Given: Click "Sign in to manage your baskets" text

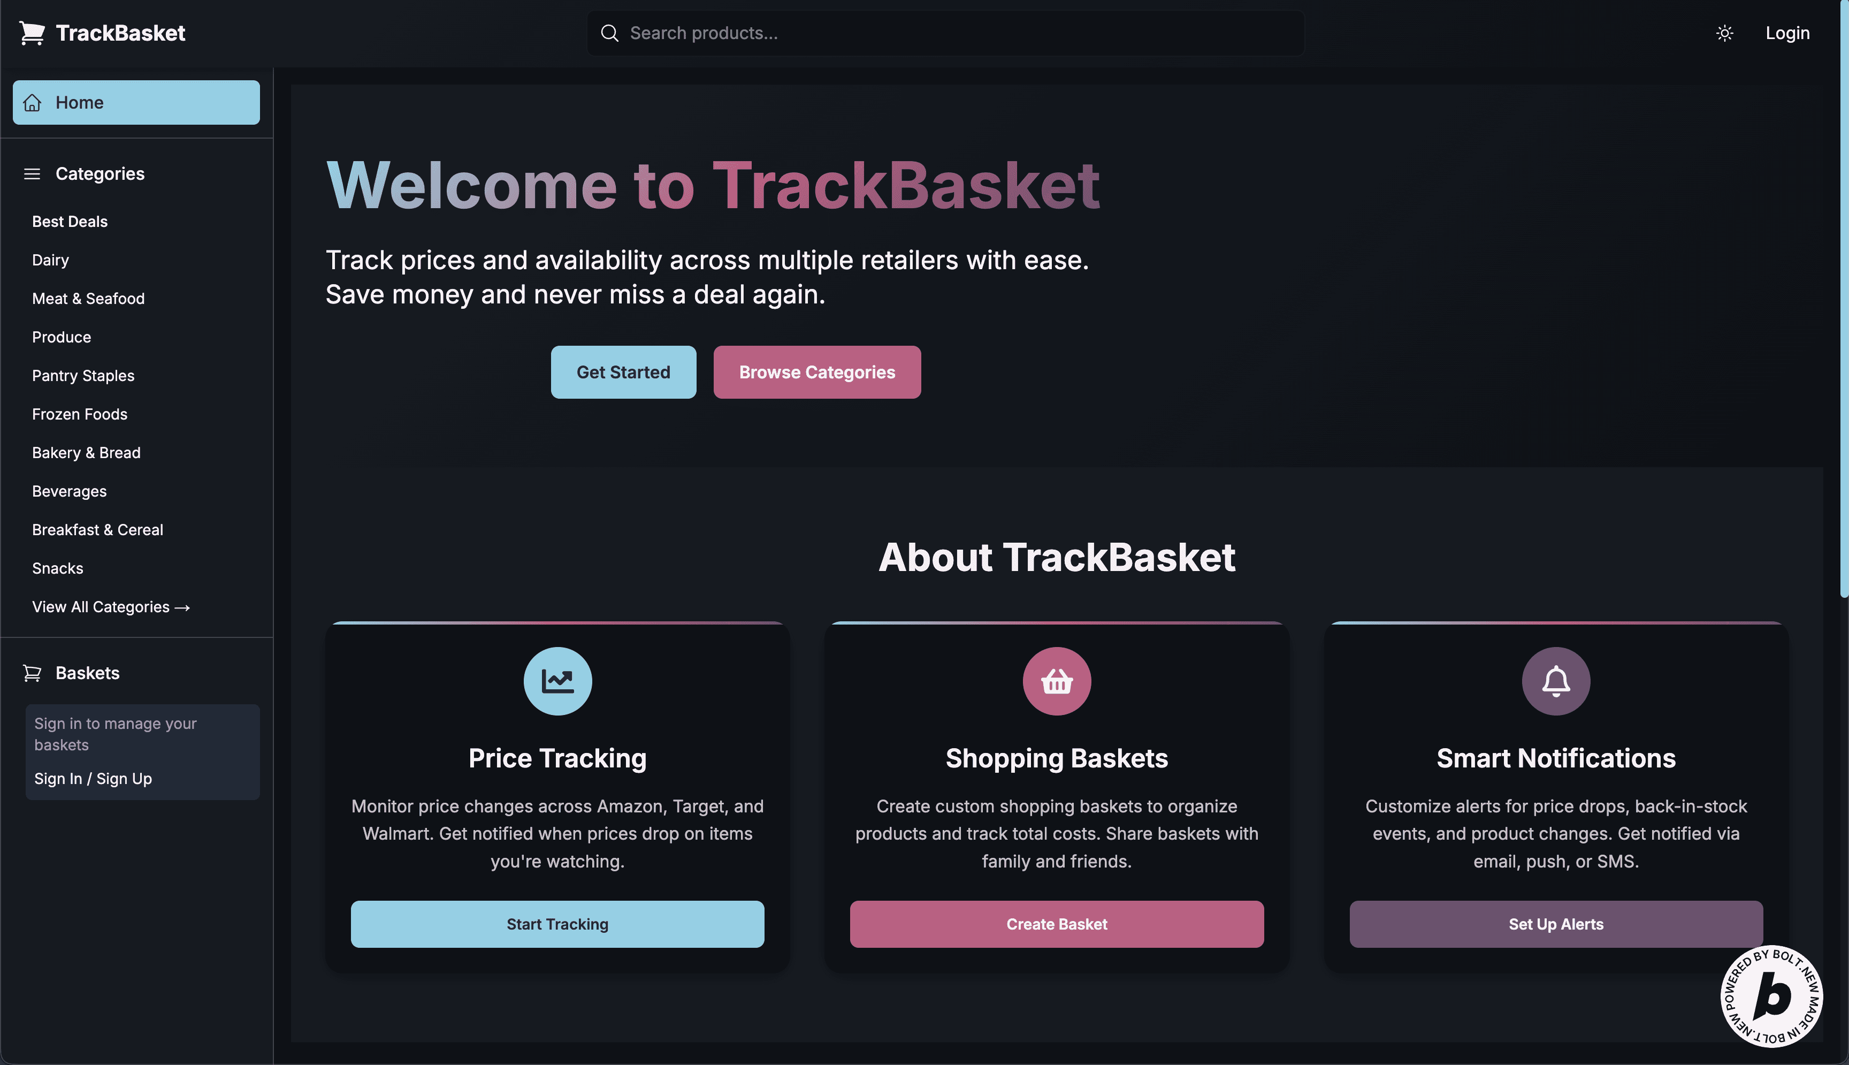Looking at the screenshot, I should (116, 734).
